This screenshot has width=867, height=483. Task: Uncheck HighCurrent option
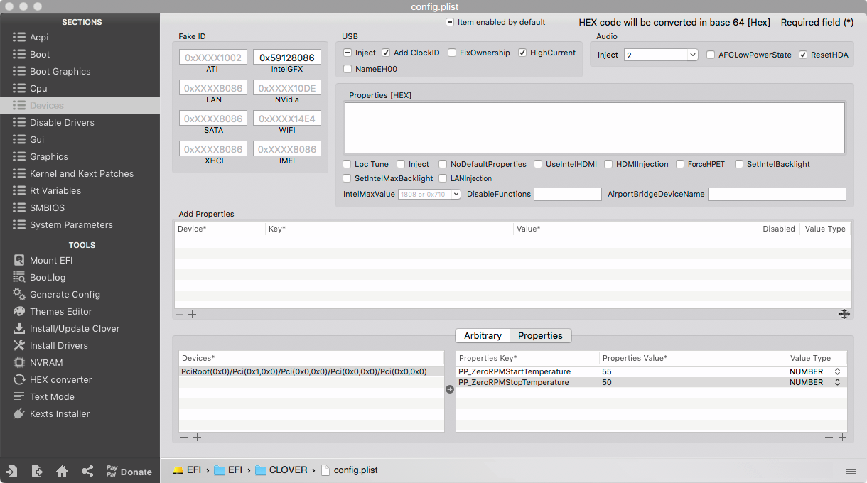coord(522,53)
